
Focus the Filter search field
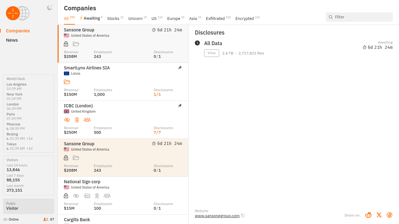359,17
